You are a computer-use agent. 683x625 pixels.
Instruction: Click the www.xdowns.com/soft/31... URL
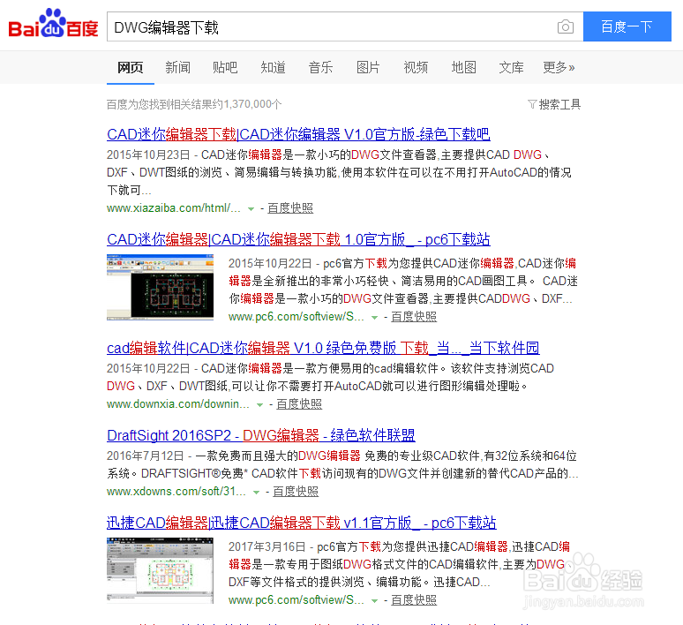pos(176,492)
